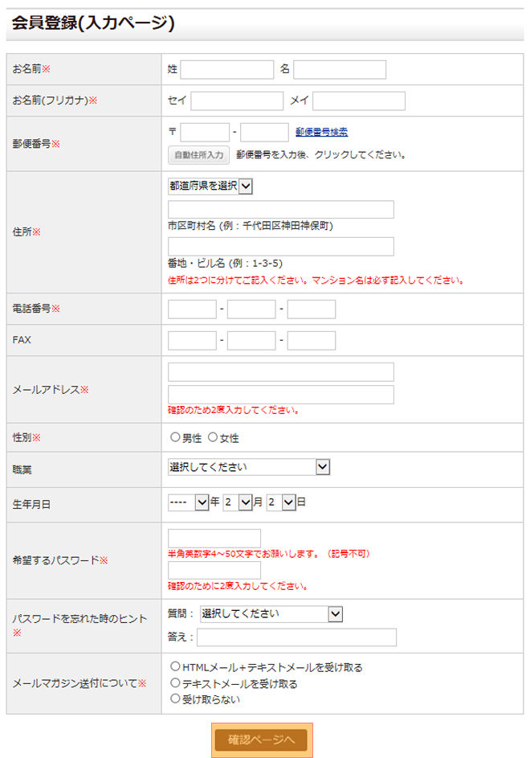530x758 pixels.
Task: Open the 都道府県を選択 prefecture dropdown
Action: point(210,186)
